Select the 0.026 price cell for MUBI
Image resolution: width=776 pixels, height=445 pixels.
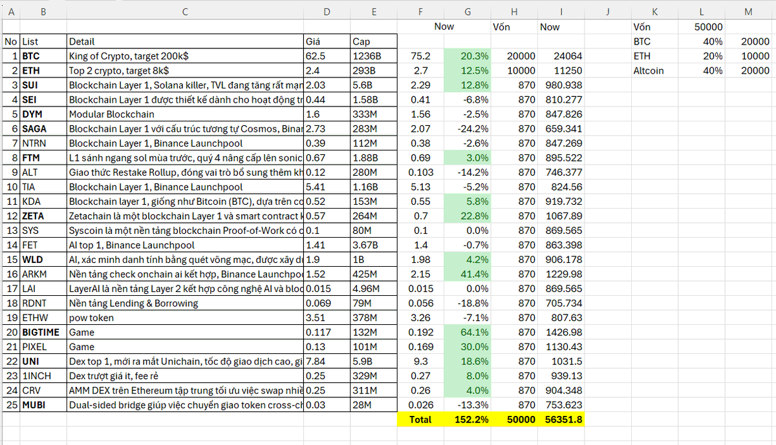click(420, 404)
